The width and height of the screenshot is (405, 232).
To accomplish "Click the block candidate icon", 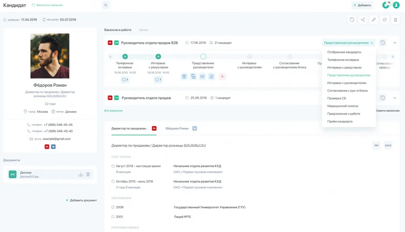I will tap(384, 20).
